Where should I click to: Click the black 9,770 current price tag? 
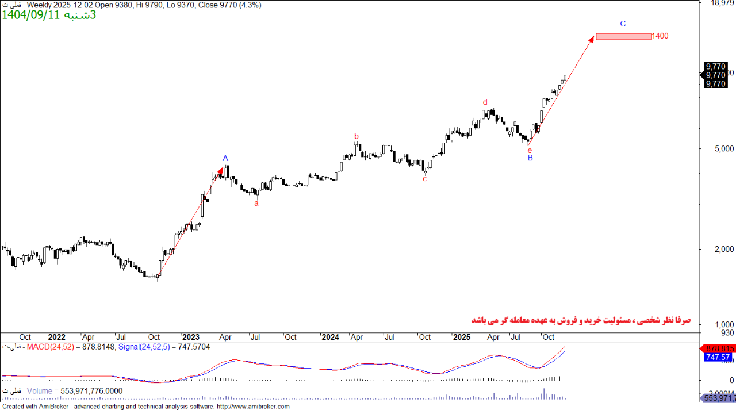[x=715, y=75]
